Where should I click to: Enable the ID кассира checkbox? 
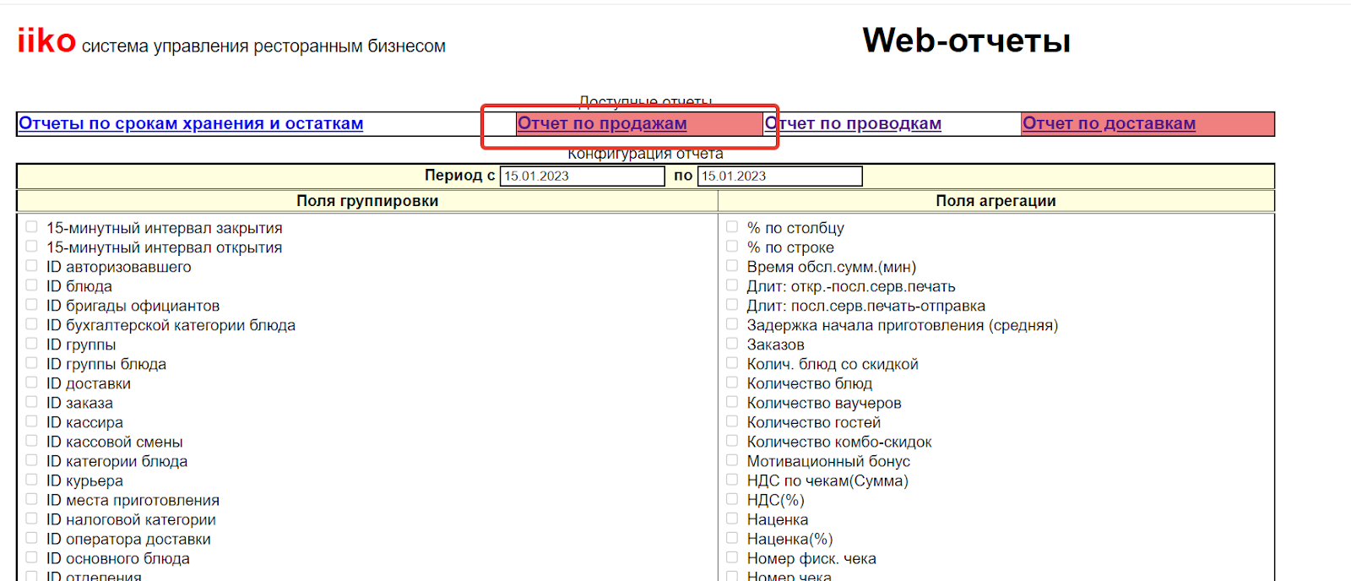coord(31,421)
